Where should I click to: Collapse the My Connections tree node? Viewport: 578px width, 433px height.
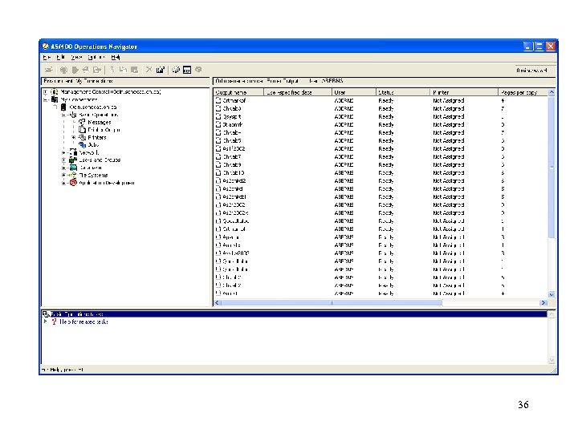[45, 99]
